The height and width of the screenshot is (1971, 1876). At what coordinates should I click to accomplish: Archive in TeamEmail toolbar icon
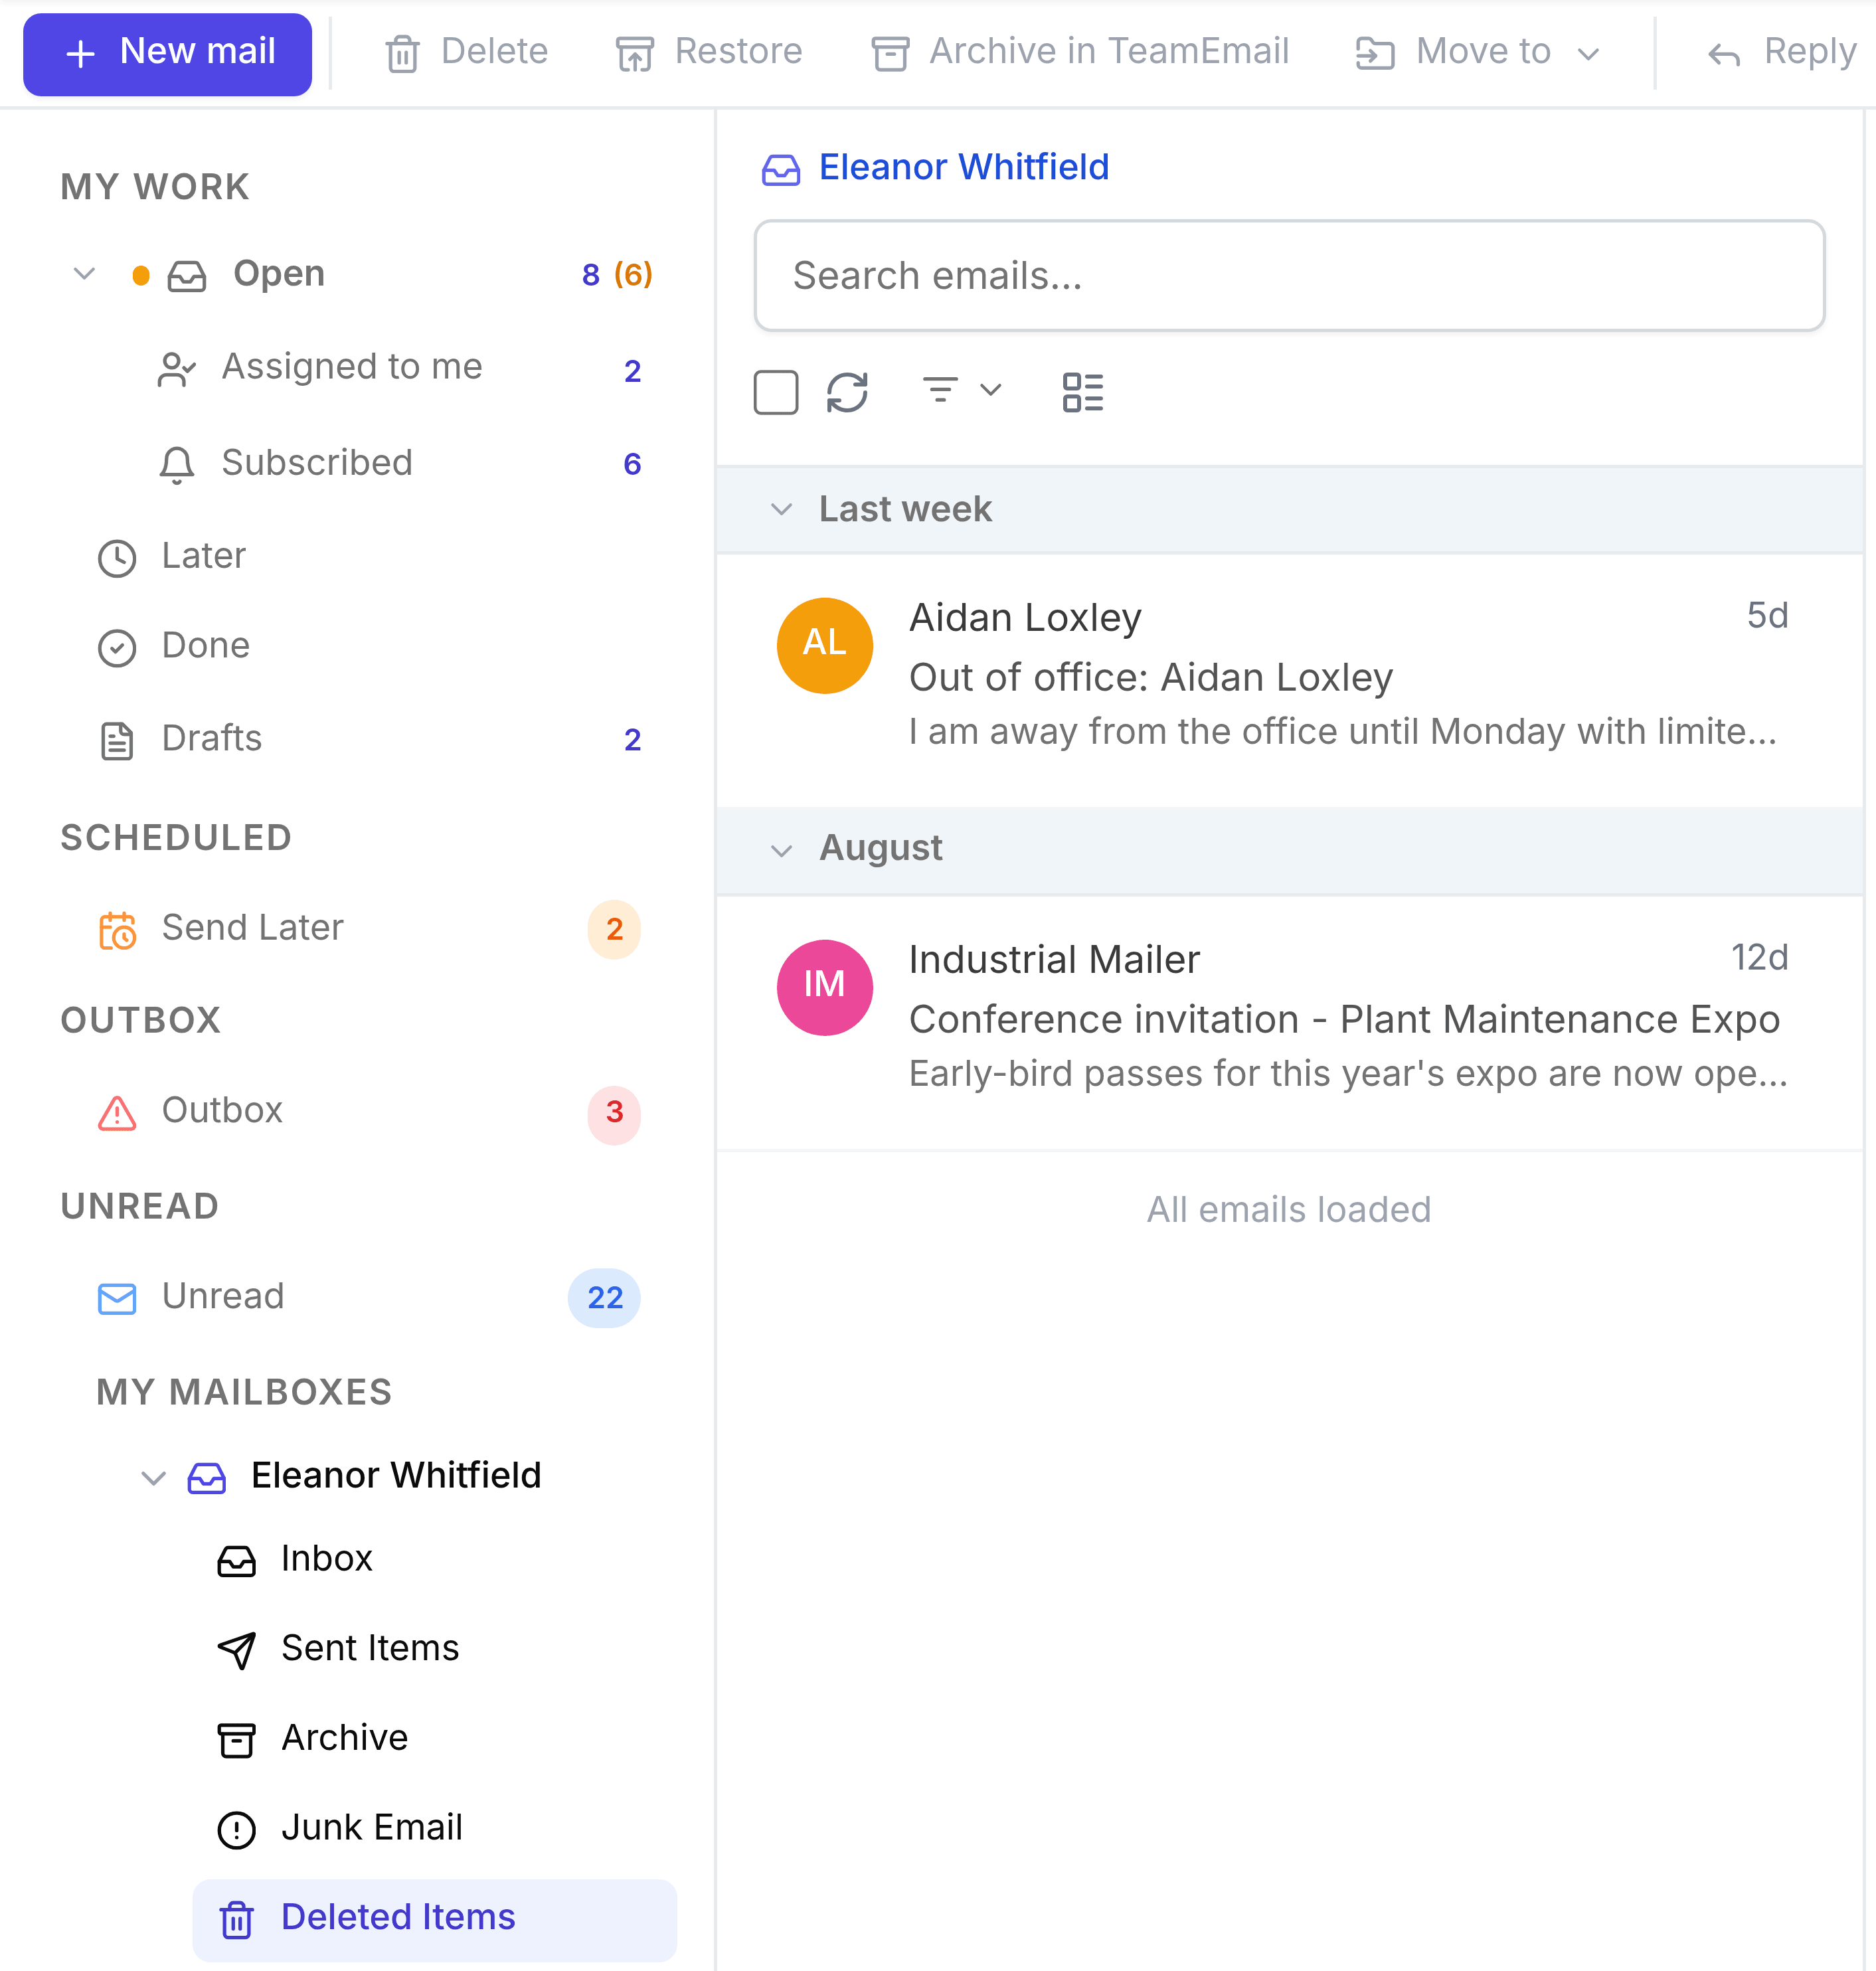point(890,53)
